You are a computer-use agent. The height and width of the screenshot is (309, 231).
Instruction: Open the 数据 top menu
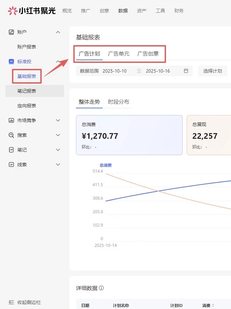click(x=123, y=11)
